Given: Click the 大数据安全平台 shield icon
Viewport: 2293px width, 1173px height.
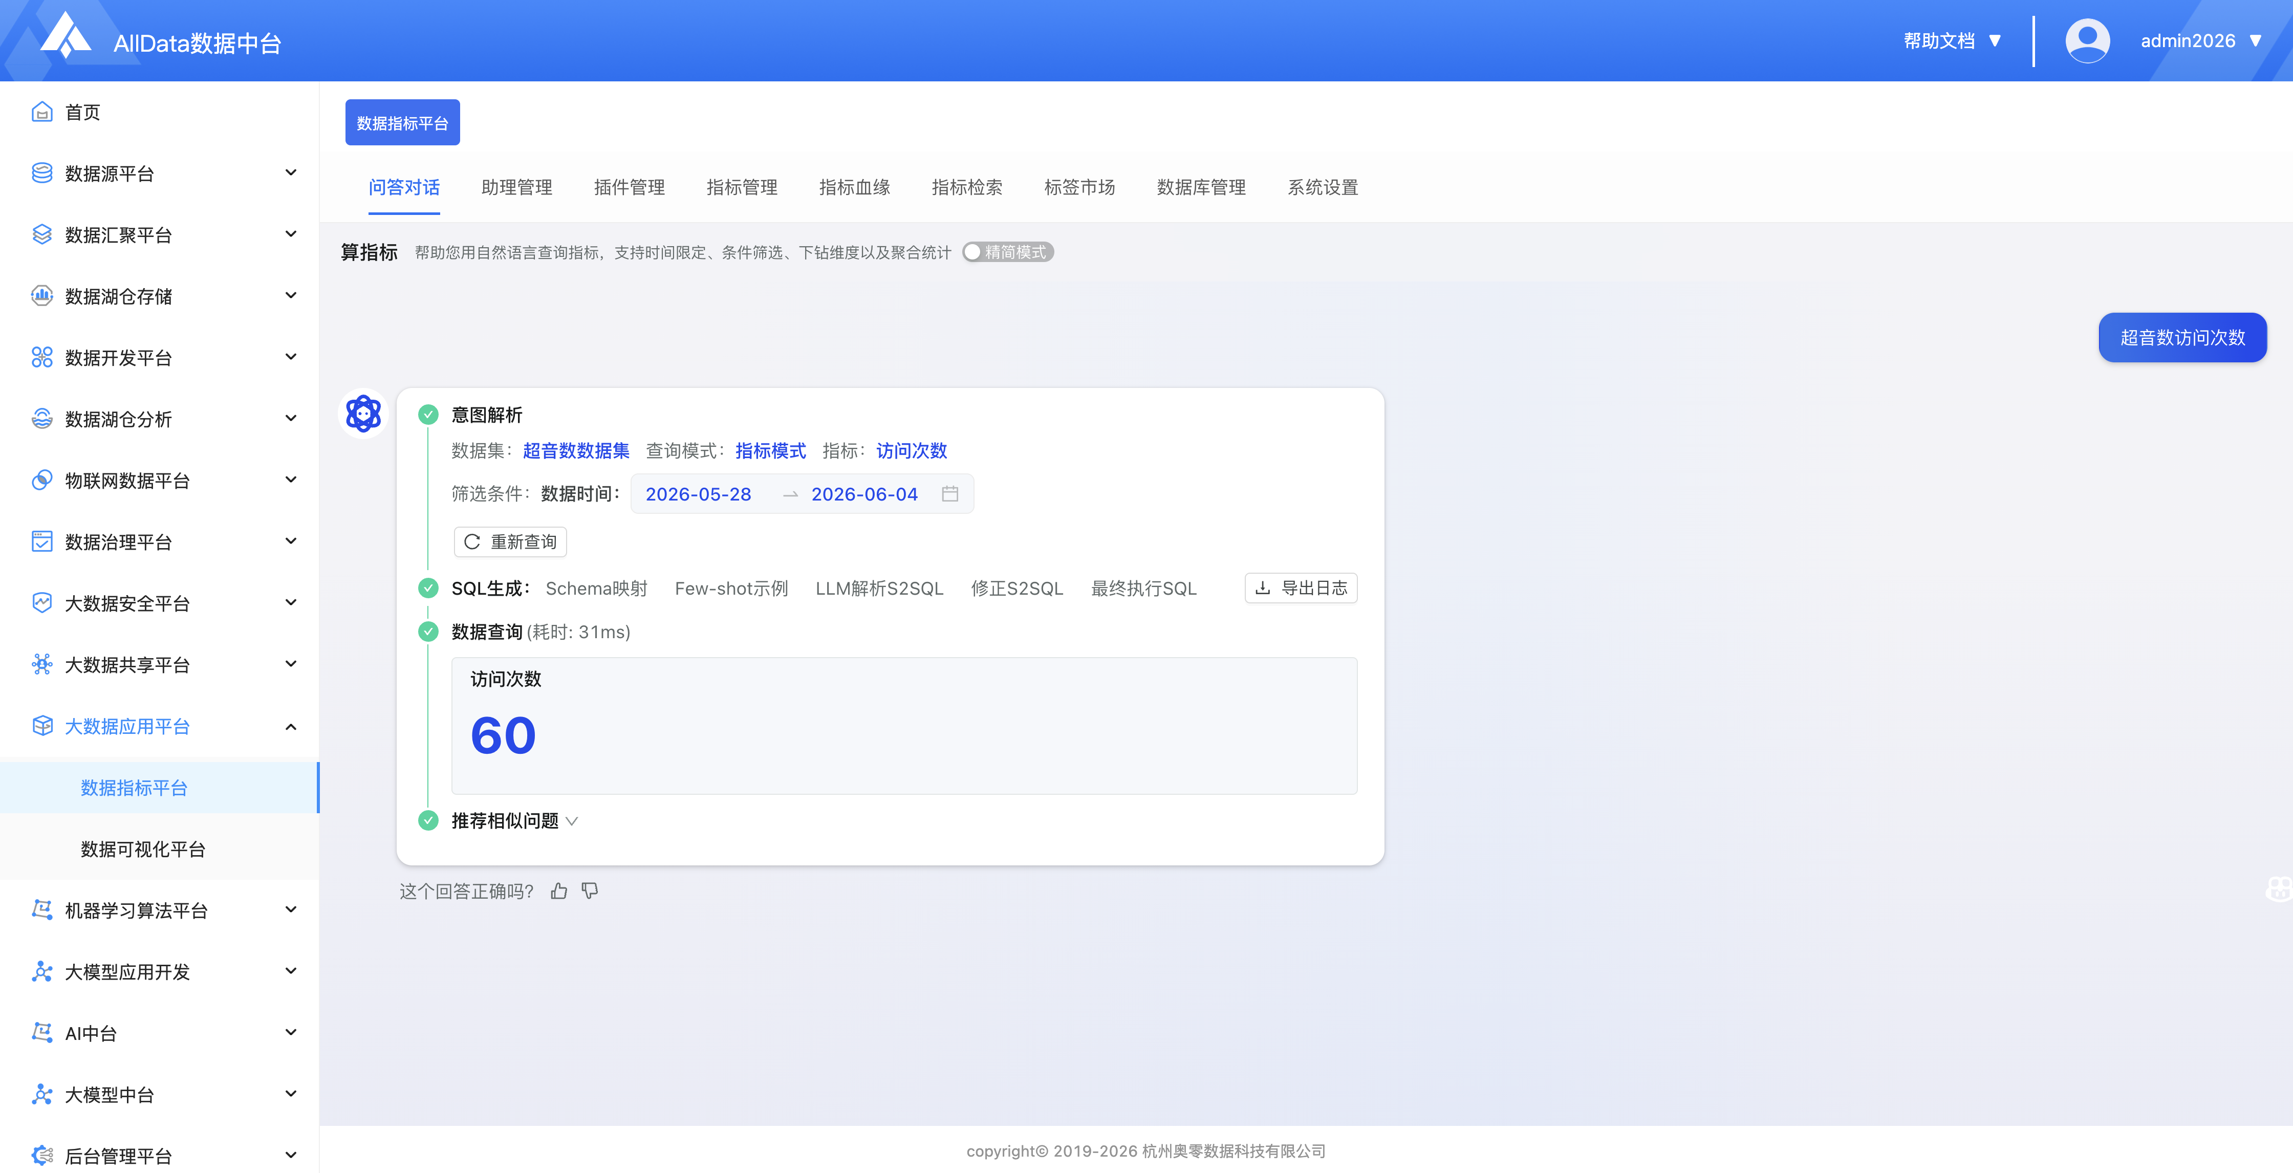Looking at the screenshot, I should [42, 603].
